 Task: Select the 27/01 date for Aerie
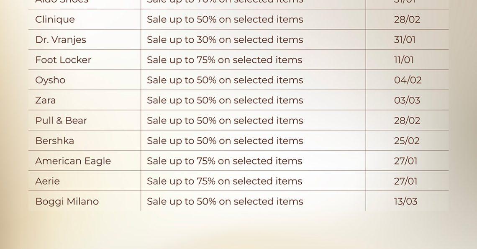pos(405,181)
